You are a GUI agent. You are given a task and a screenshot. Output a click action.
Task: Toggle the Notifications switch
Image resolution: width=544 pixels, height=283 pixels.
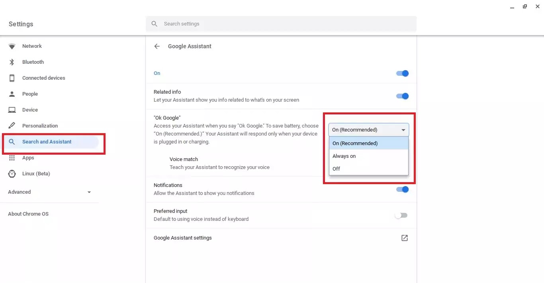coord(402,189)
